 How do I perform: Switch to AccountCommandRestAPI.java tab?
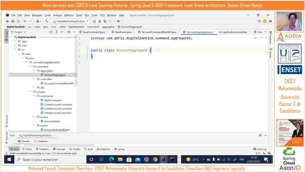[159, 32]
